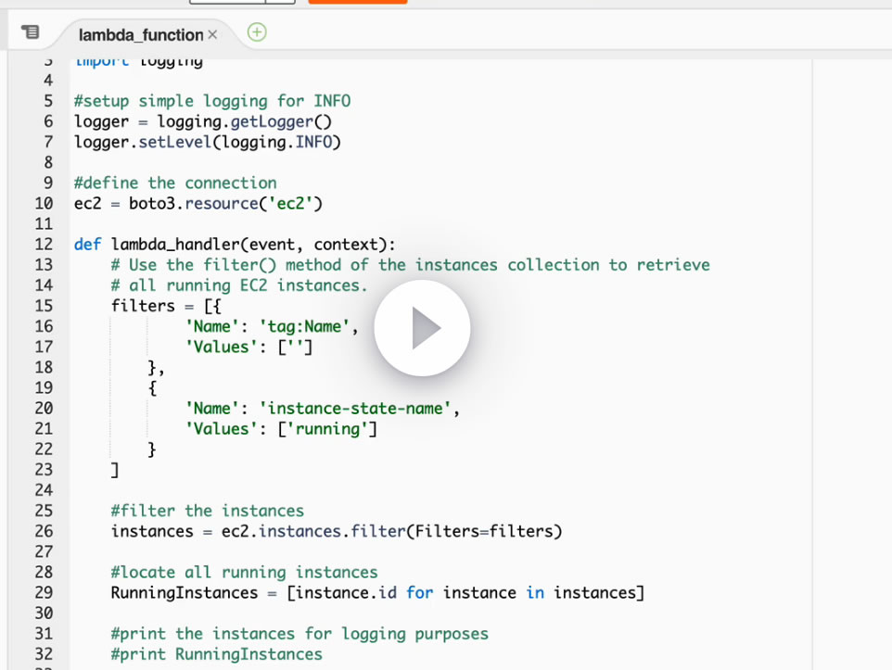892x670 pixels.
Task: Toggle the file tree panel icon
Action: (x=31, y=32)
